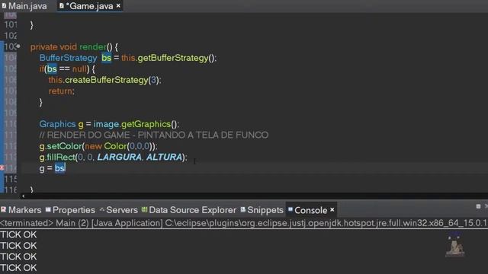This screenshot has height=274, width=488.
Task: Click the 'getBufferStrategy' method call
Action: click(x=173, y=58)
